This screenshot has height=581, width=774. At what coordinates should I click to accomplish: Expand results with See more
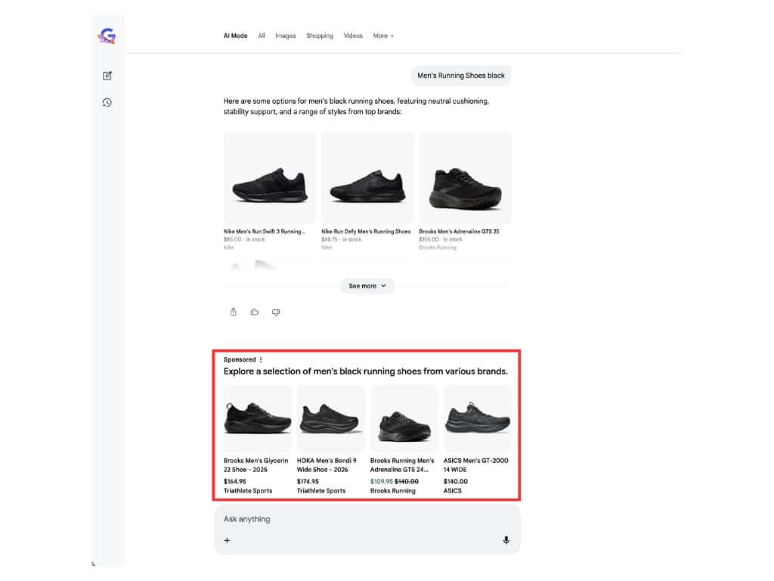(x=367, y=286)
